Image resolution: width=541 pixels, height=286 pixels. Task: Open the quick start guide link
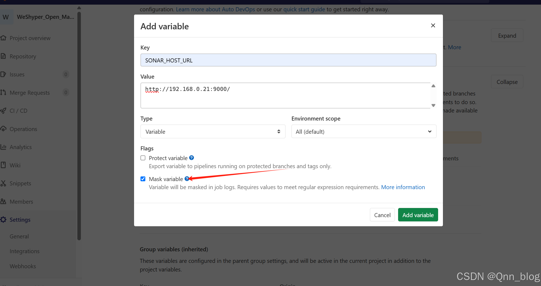click(304, 9)
